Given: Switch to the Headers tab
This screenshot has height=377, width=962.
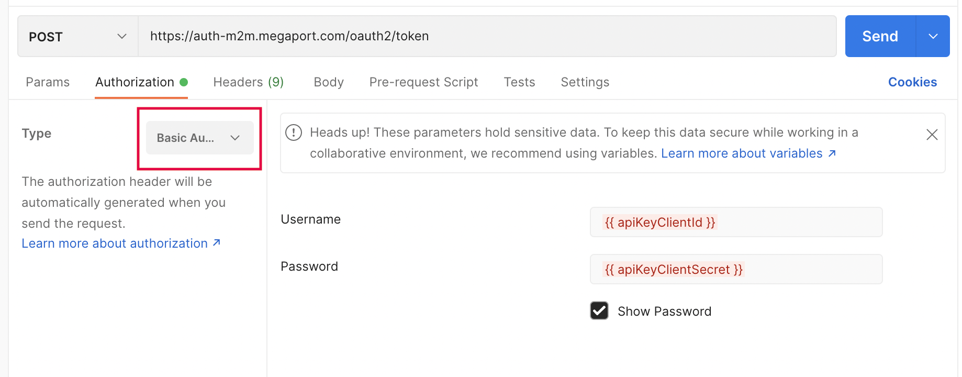Looking at the screenshot, I should [x=248, y=82].
